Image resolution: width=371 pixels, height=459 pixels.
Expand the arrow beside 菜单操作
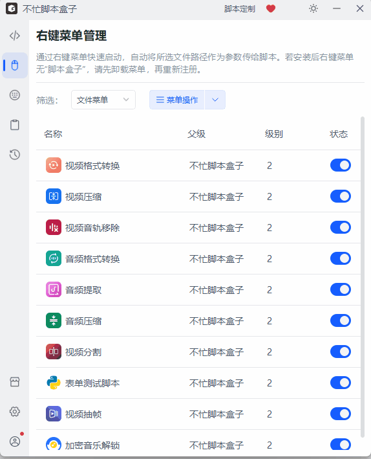215,100
